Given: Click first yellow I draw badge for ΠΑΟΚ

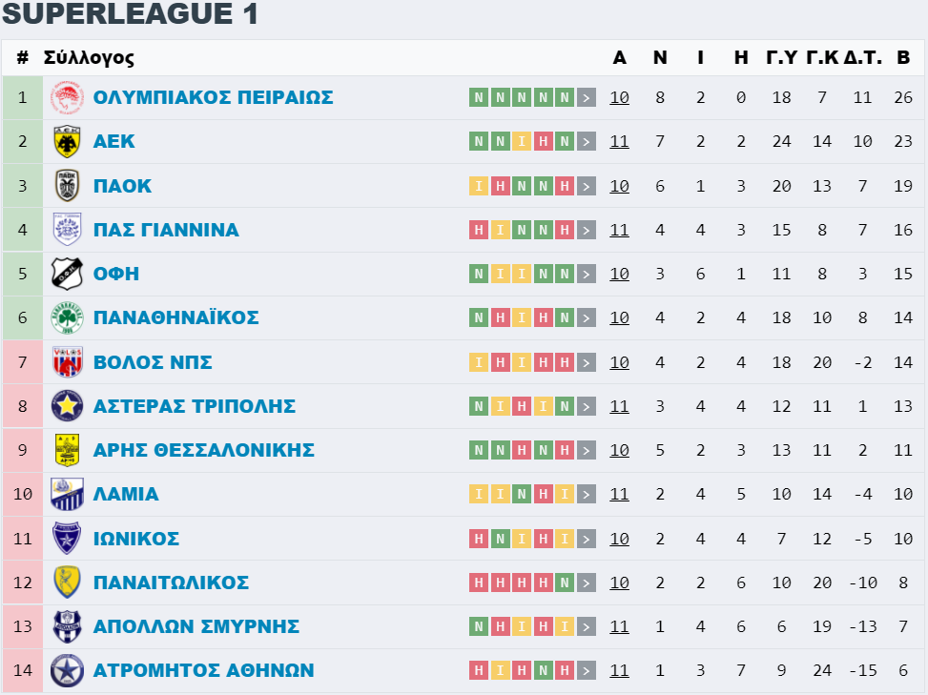Looking at the screenshot, I should point(478,186).
